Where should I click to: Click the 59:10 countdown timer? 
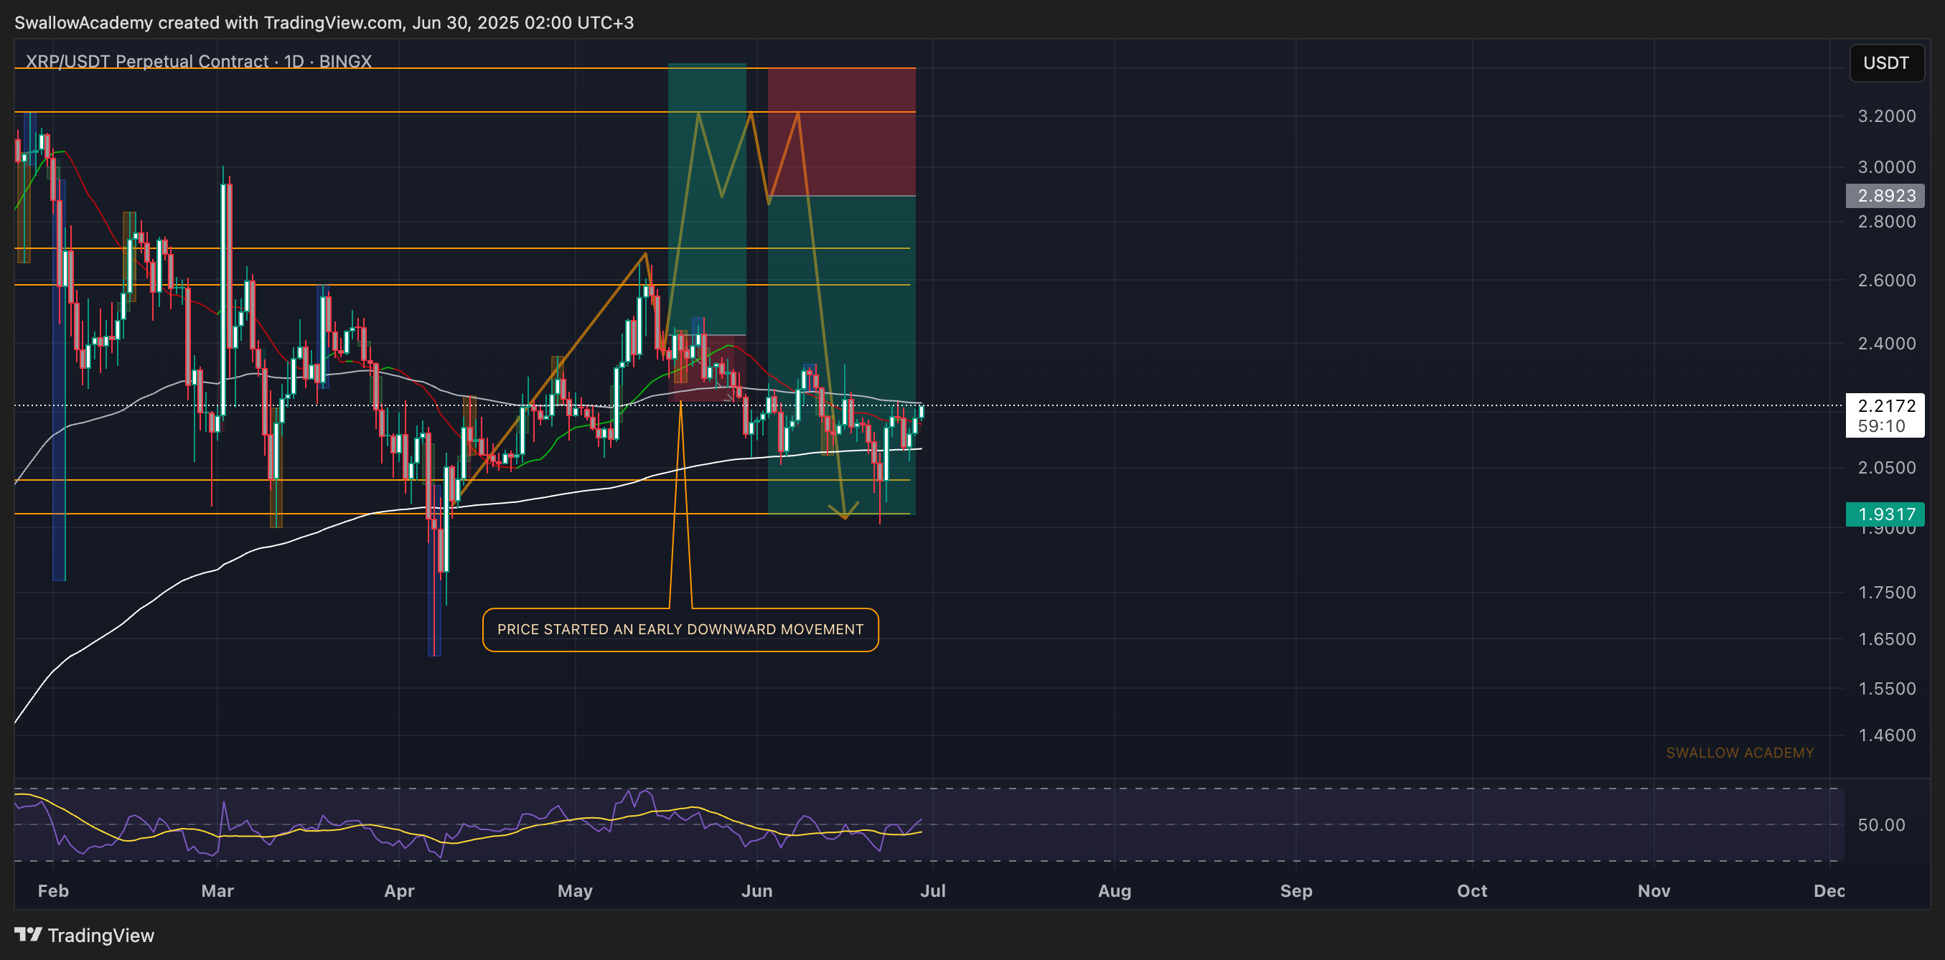point(1881,425)
